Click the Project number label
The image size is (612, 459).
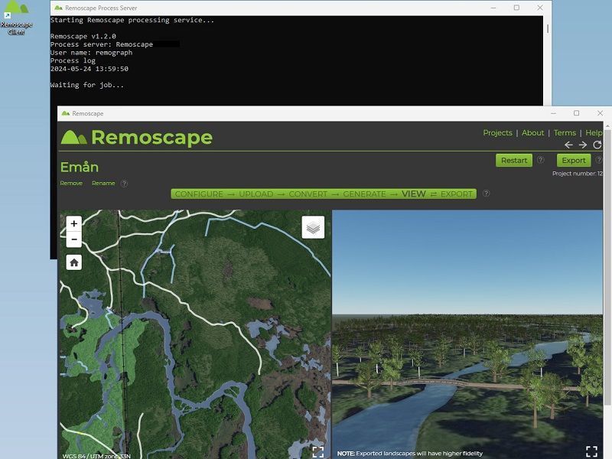point(578,174)
